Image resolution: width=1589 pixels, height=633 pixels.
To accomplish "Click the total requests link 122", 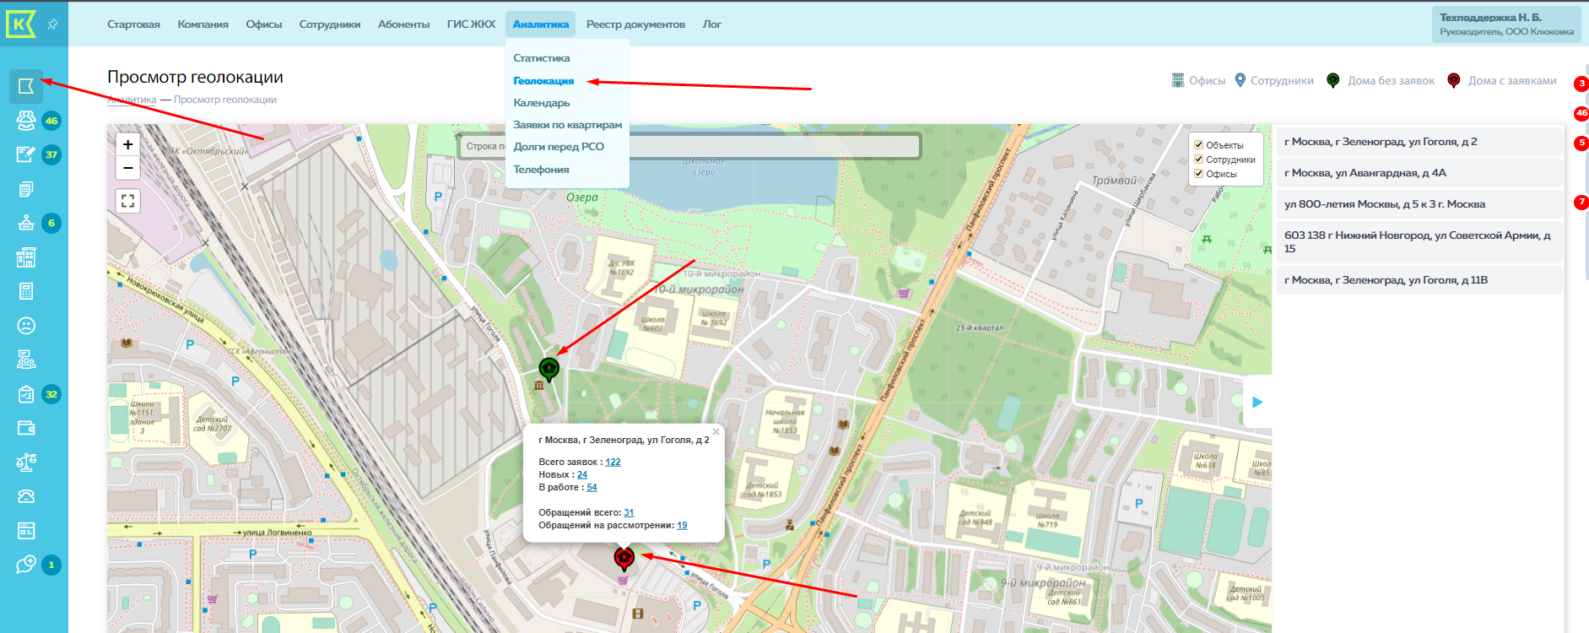I will (x=613, y=462).
